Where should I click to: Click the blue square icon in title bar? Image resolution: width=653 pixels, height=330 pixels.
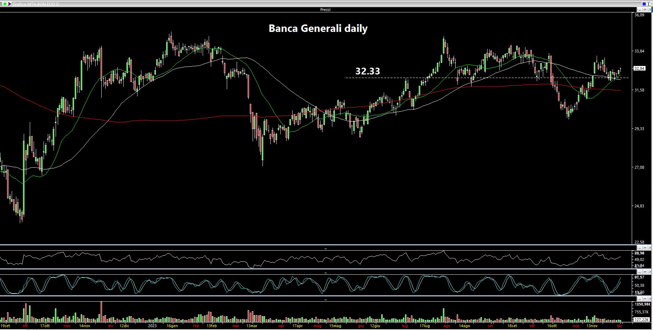pyautogui.click(x=644, y=4)
